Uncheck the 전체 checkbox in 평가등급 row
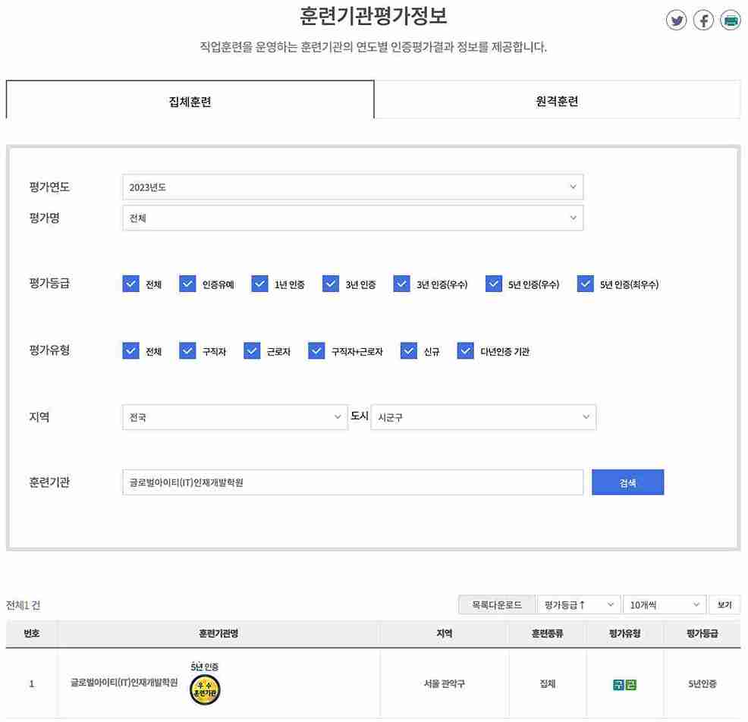This screenshot has height=722, width=748. 131,284
